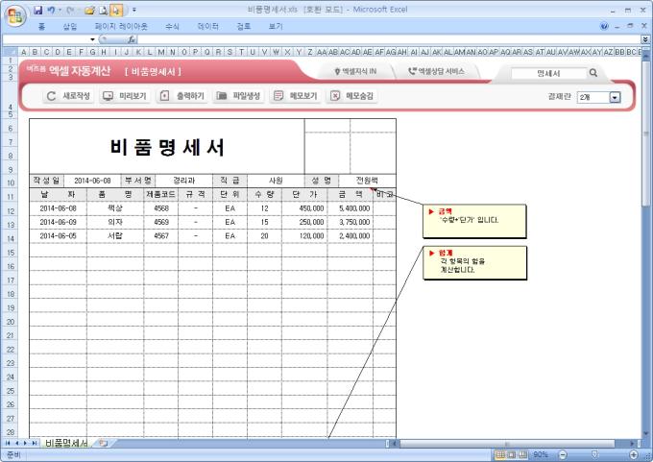Select the 작성일 date cell 2014-06-08

[92, 181]
